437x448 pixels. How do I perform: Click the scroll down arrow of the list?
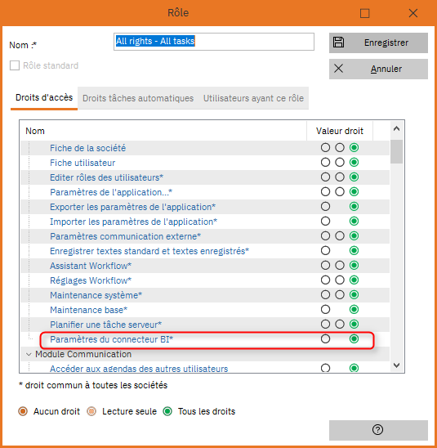(x=396, y=365)
